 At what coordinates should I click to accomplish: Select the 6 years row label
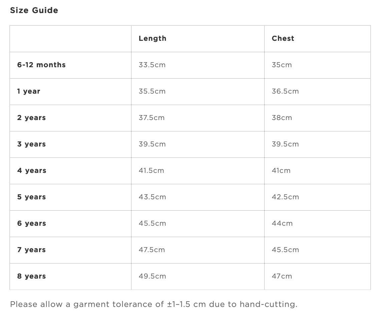point(32,223)
